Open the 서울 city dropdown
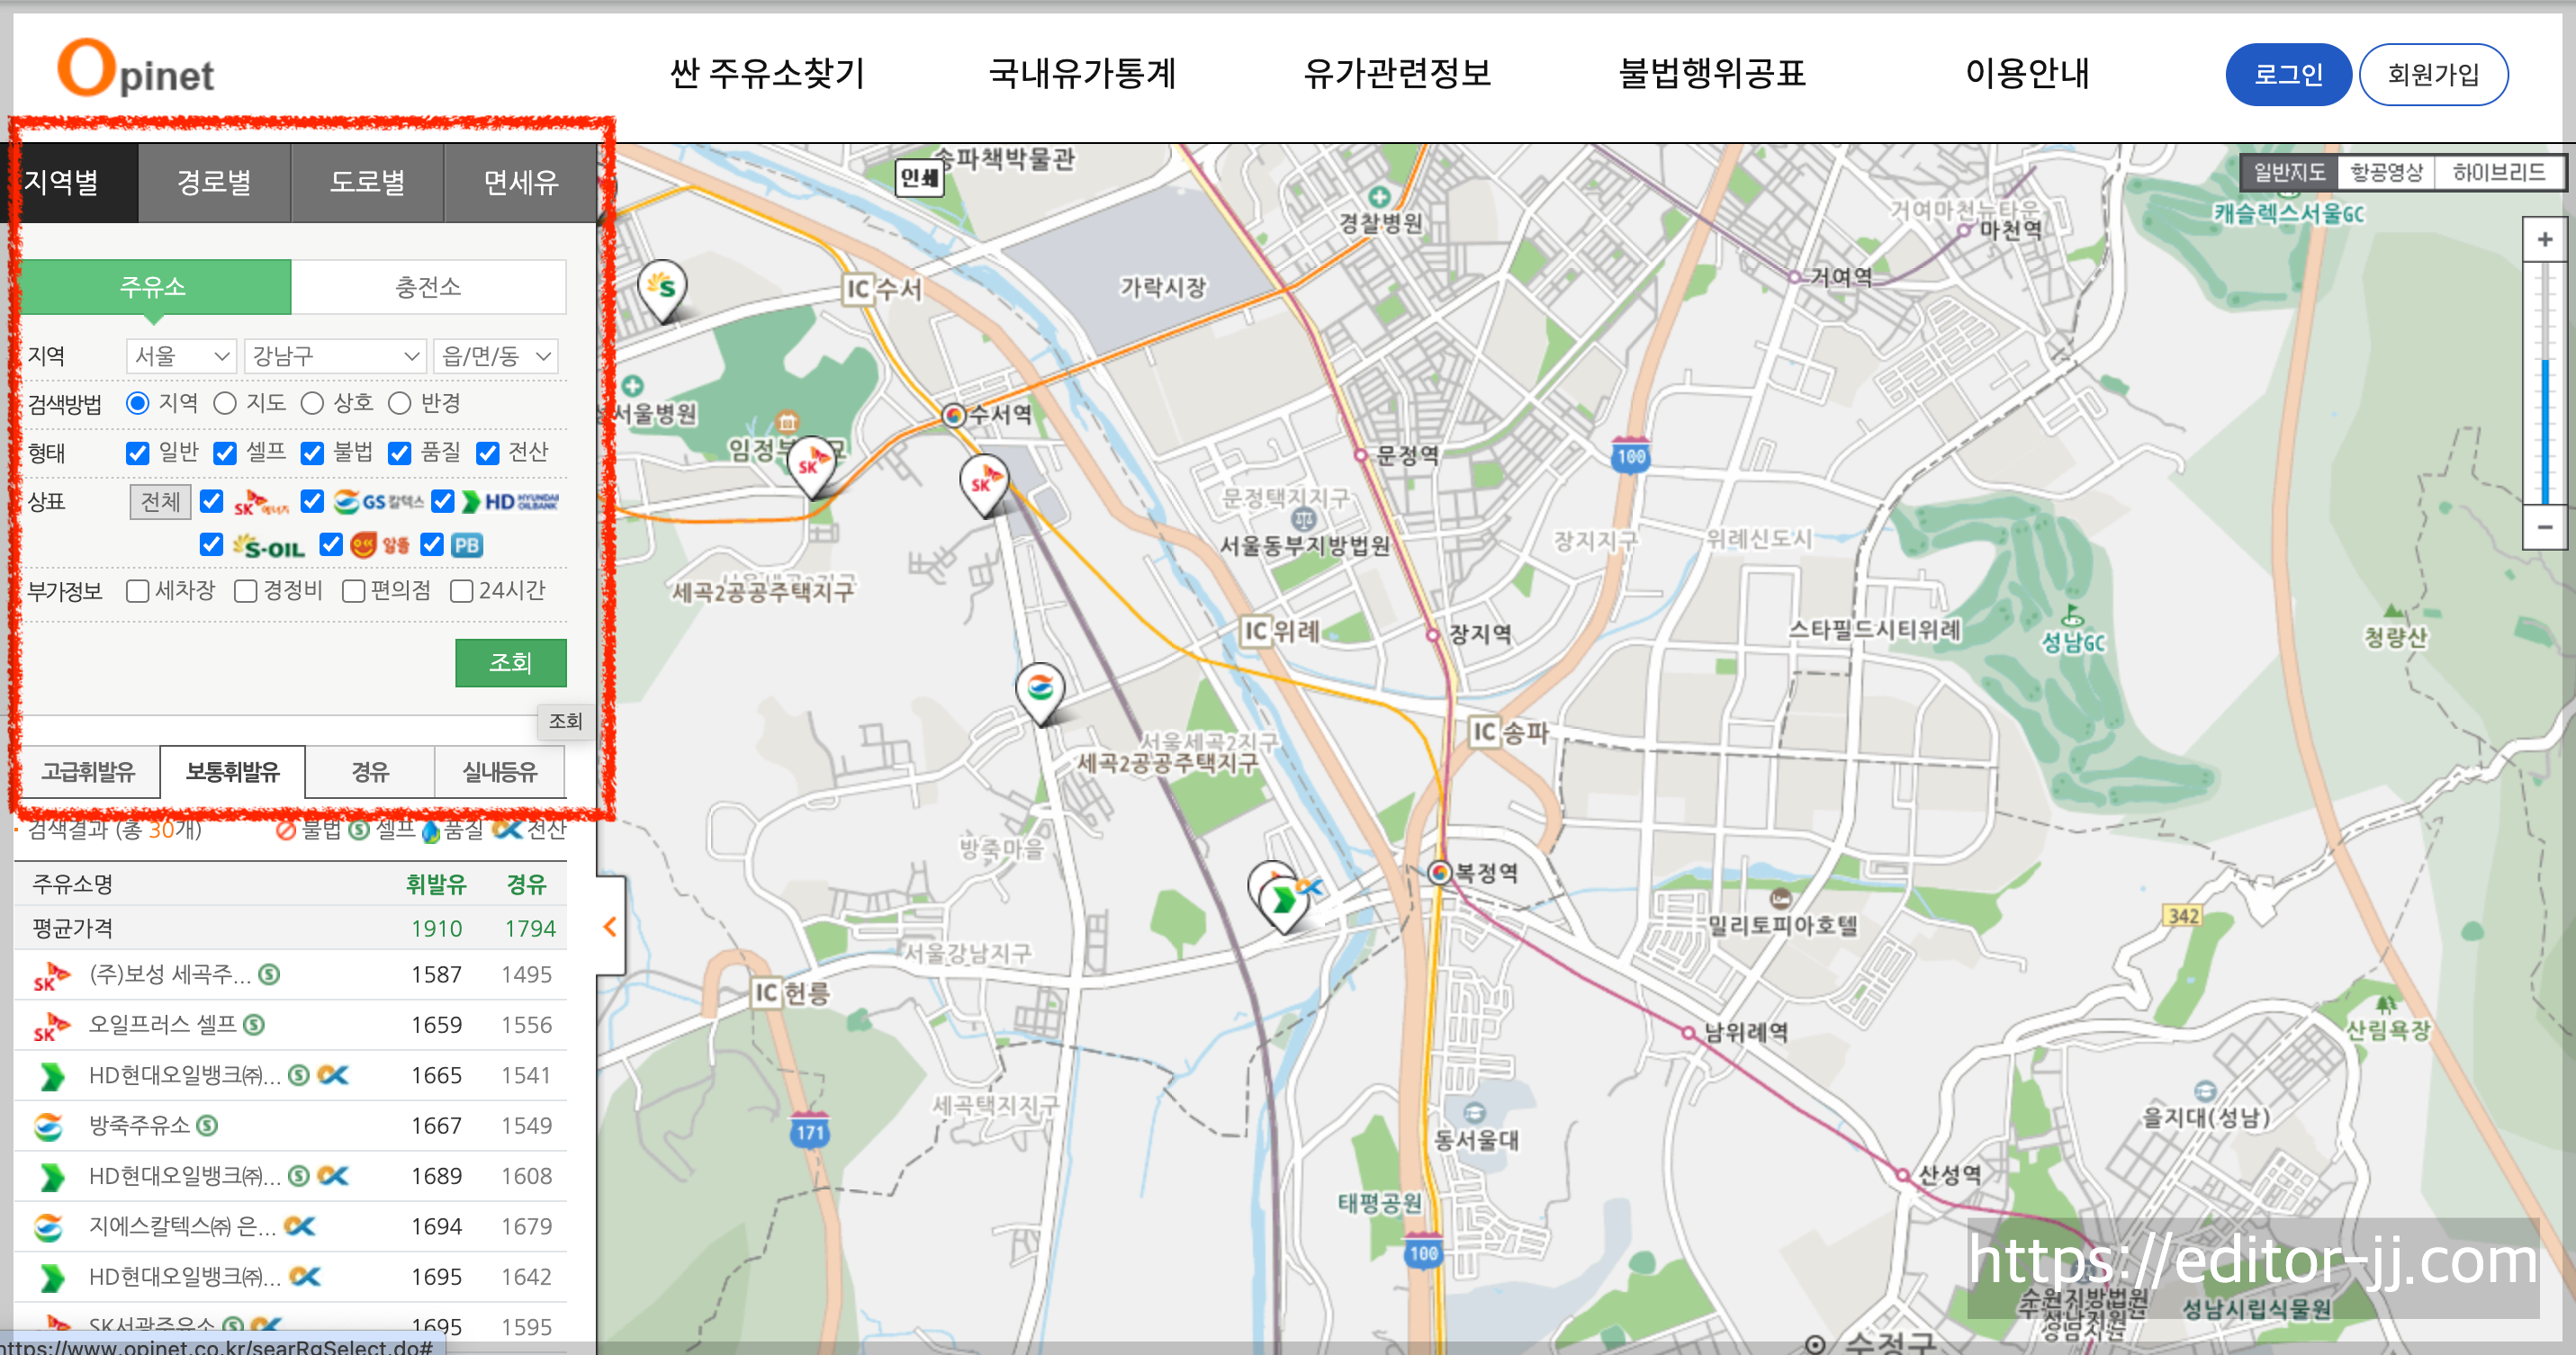This screenshot has height=1355, width=2576. tap(181, 355)
